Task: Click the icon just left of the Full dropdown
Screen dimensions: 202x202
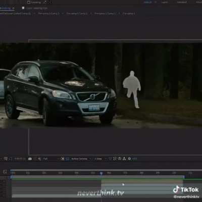Action: 39,159
